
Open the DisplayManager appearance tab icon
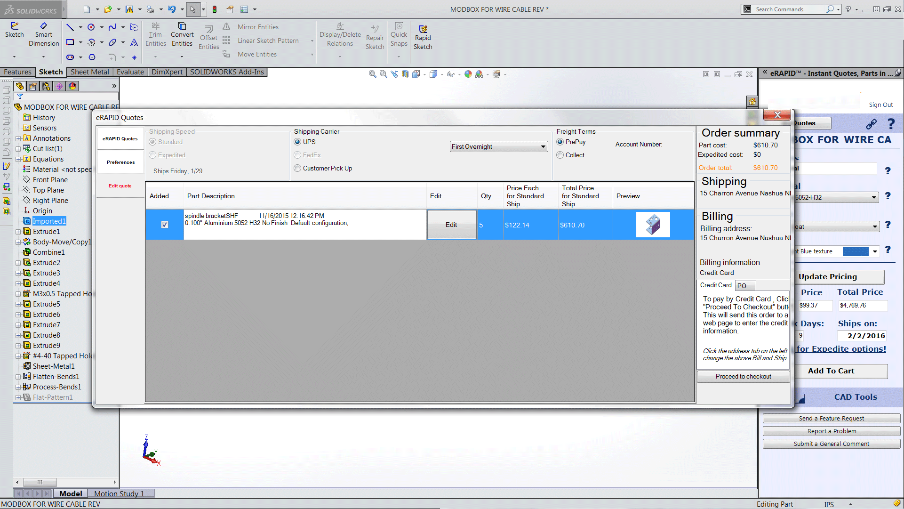tap(72, 86)
